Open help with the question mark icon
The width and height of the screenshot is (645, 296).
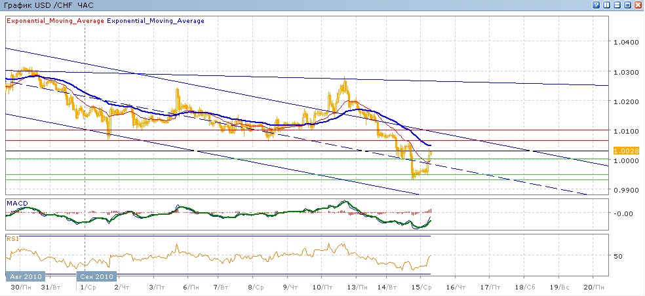pyautogui.click(x=596, y=5)
